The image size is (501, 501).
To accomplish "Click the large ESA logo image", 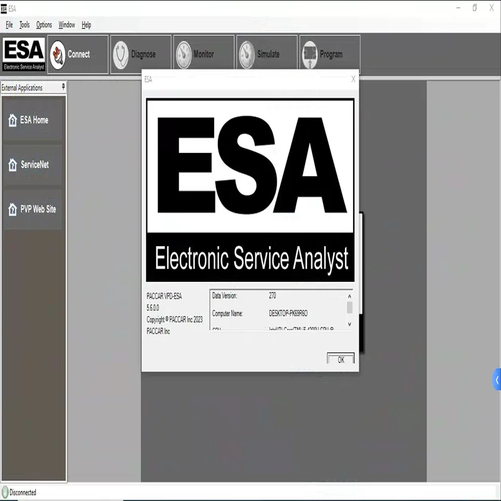I will click(250, 190).
